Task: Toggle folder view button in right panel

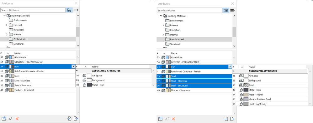Action: [x=226, y=10]
